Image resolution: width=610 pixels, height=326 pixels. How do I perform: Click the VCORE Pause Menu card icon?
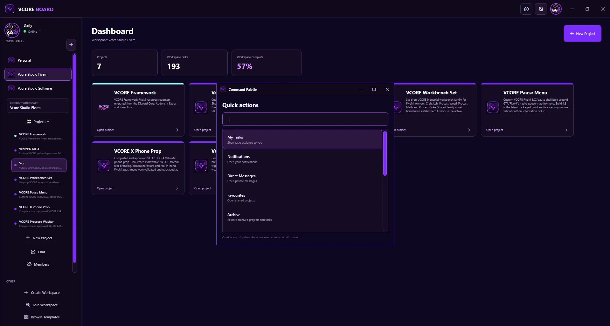pos(493,107)
